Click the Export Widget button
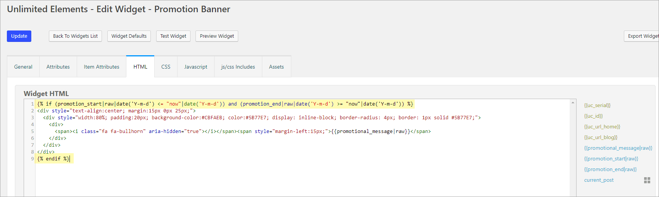The image size is (659, 197). 642,36
